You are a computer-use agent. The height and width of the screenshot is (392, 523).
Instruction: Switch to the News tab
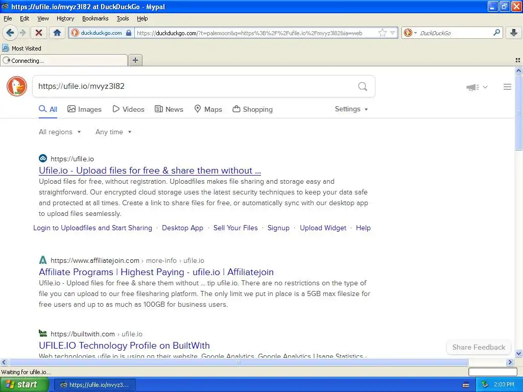(x=169, y=109)
